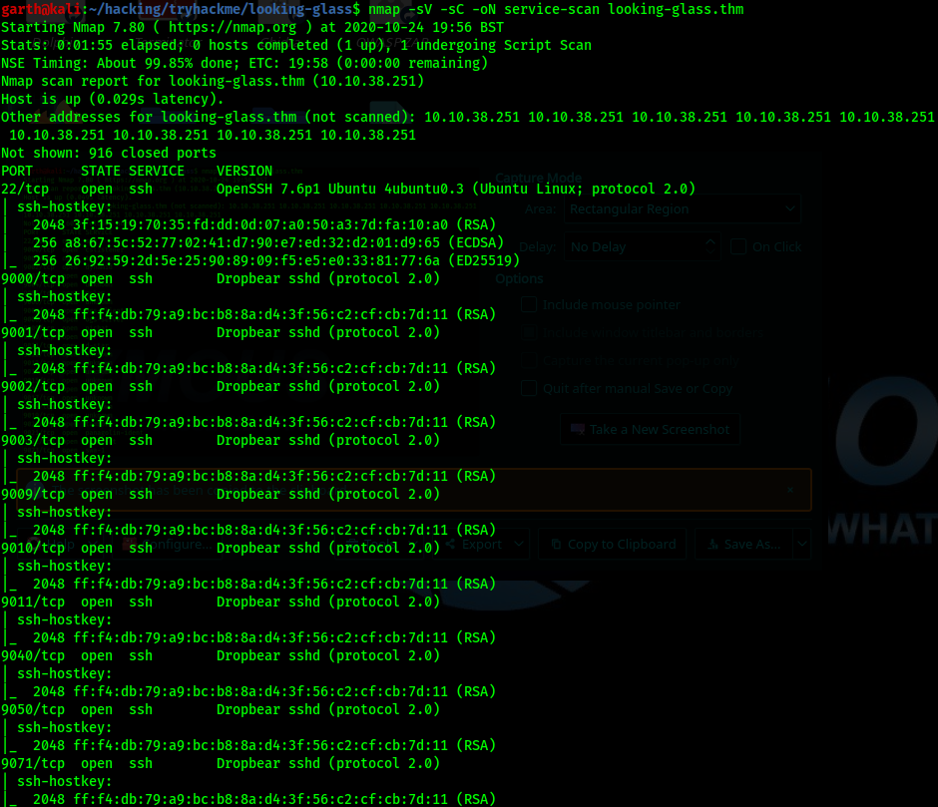The height and width of the screenshot is (807, 938).
Task: Click the 'Not shown: 916 closed ports' line
Action: 109,154
